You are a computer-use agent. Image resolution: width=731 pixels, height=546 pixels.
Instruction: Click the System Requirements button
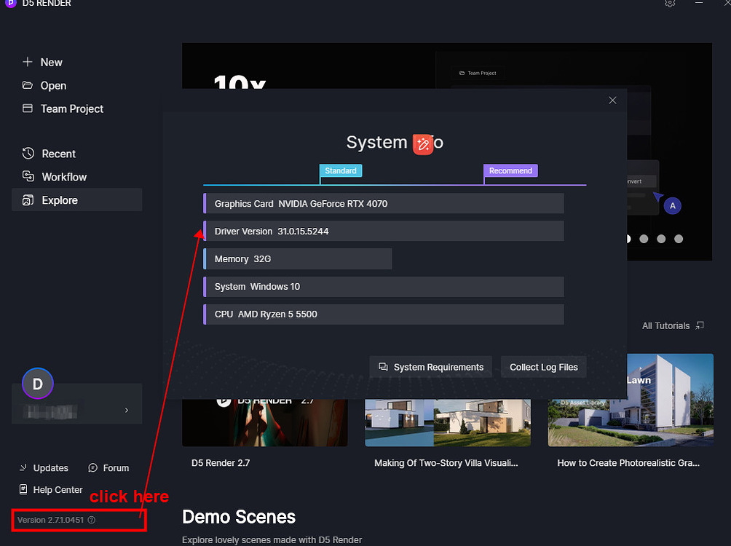pos(430,367)
